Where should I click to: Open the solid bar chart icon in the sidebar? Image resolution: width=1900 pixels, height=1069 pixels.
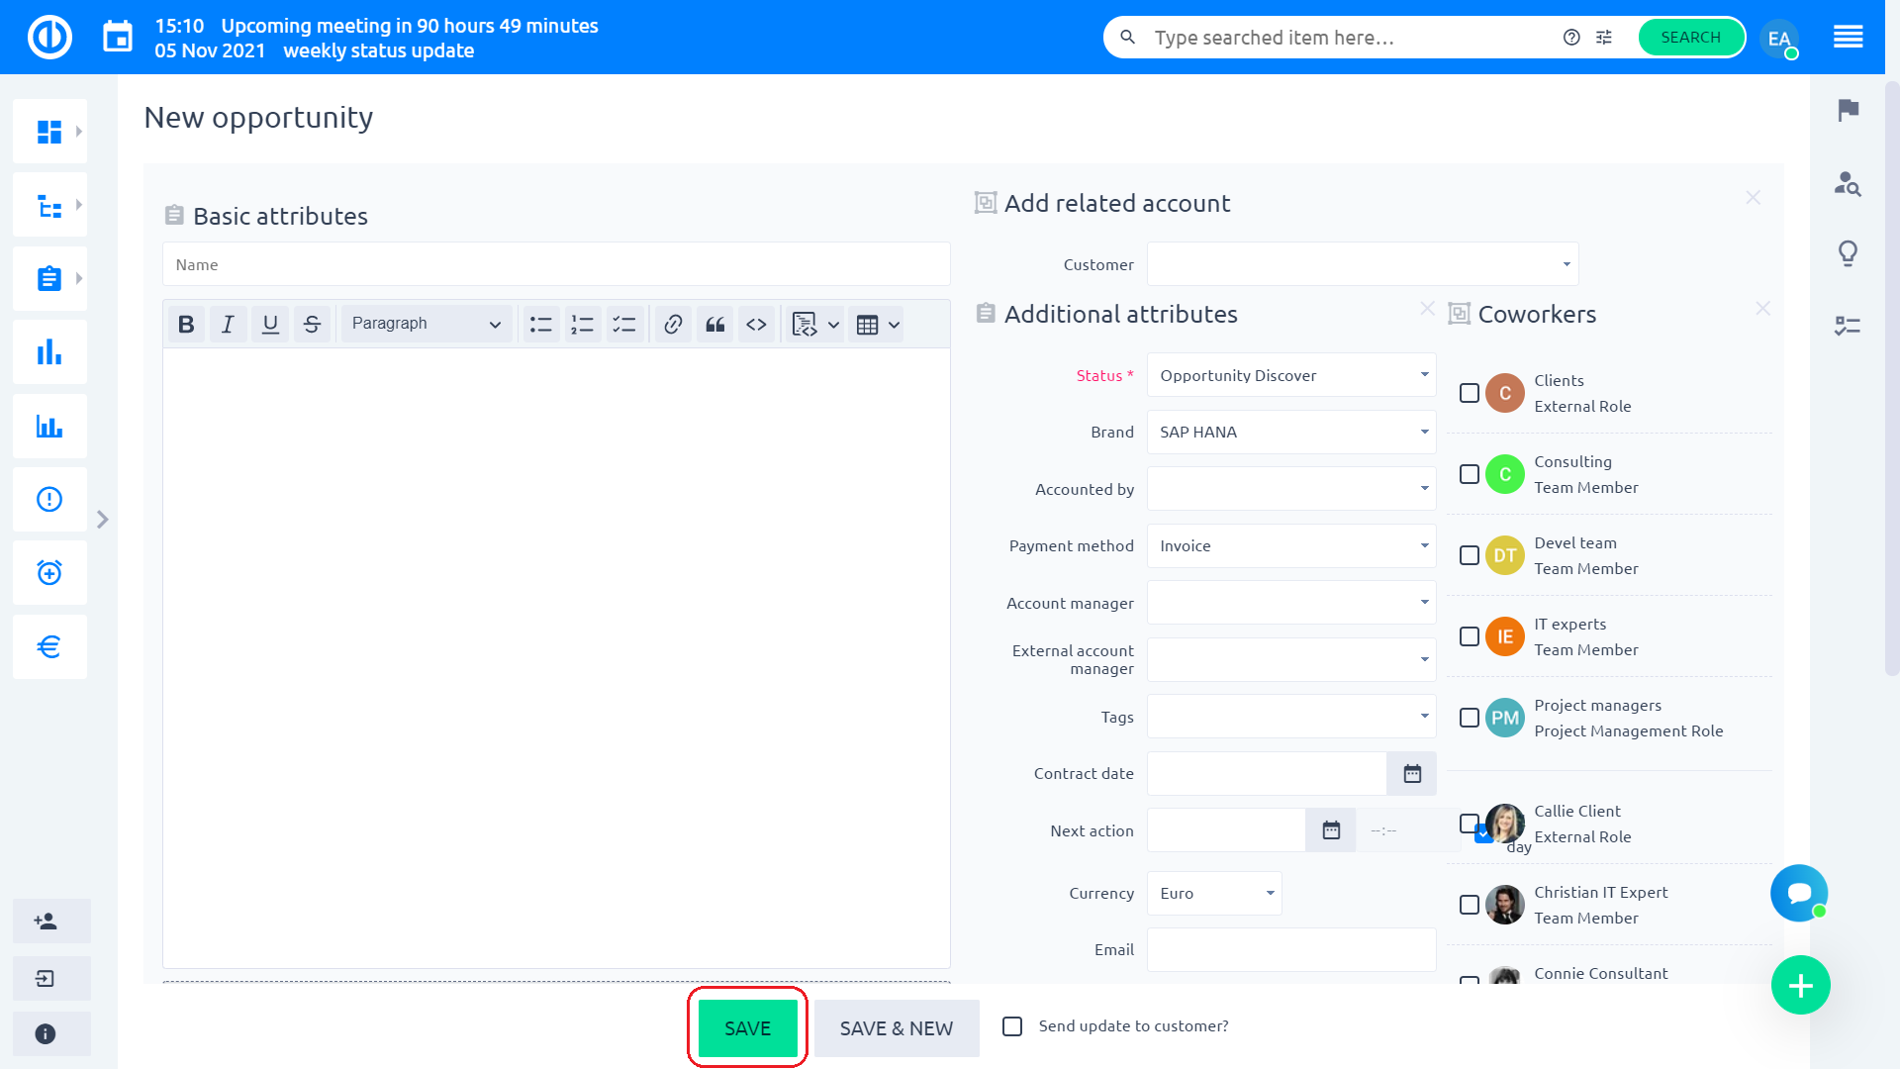click(49, 352)
